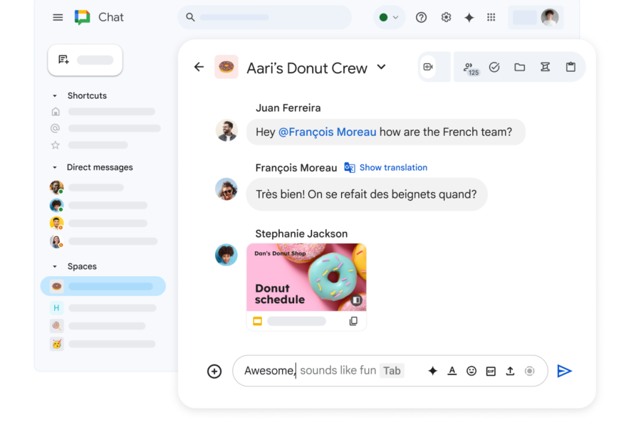Click the Gemini sparkle in compose bar
The width and height of the screenshot is (641, 427).
(x=432, y=371)
